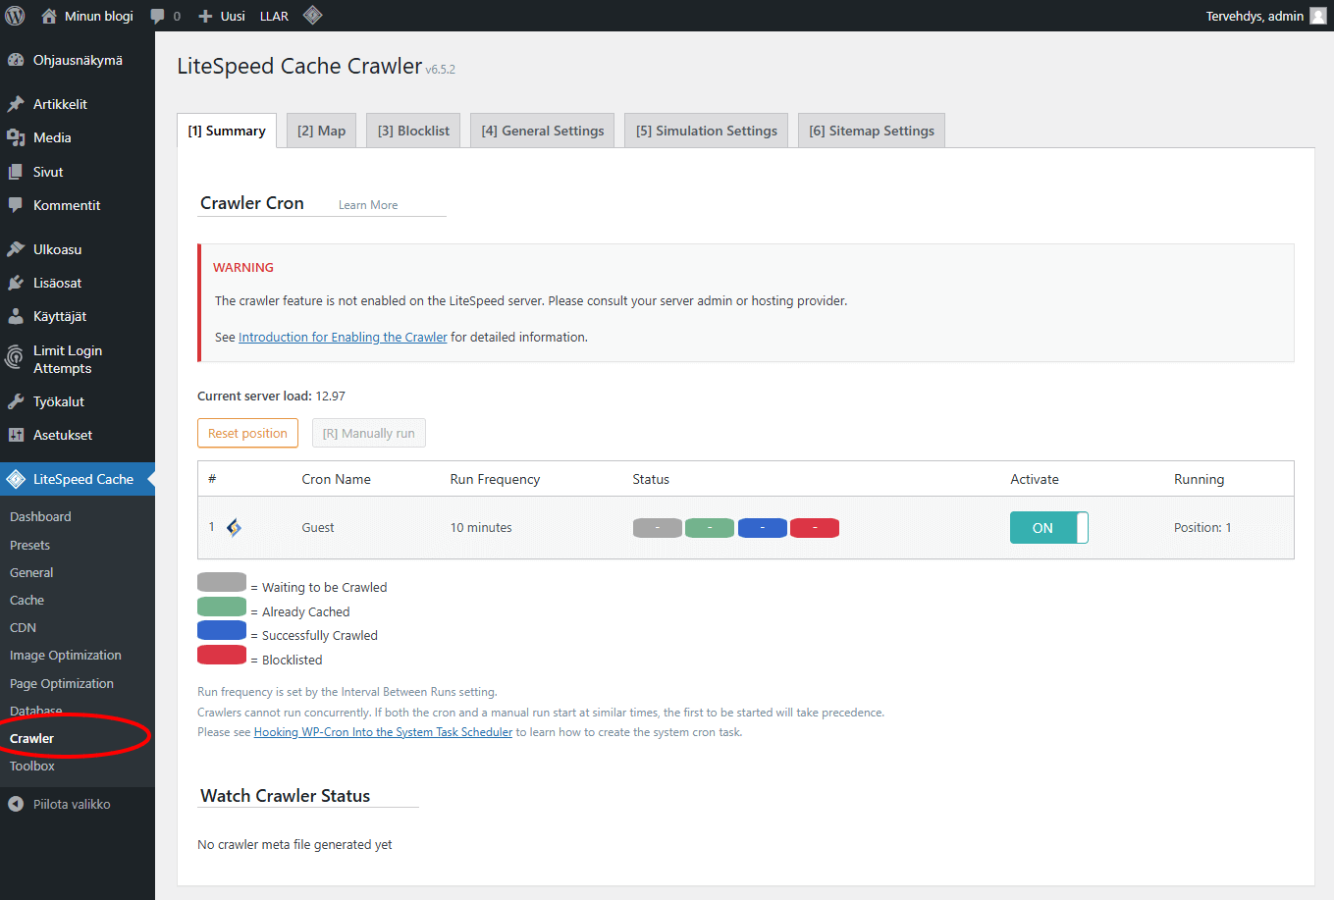The height and width of the screenshot is (900, 1334).
Task: Click the Piilota valikko collapse arrow icon
Action: (x=16, y=804)
